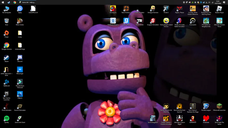Select the Wallpaper Engine icon

[x=113, y=22]
